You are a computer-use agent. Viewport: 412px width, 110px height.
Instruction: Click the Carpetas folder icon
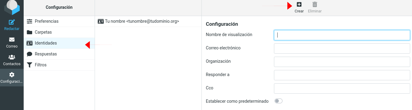29,32
